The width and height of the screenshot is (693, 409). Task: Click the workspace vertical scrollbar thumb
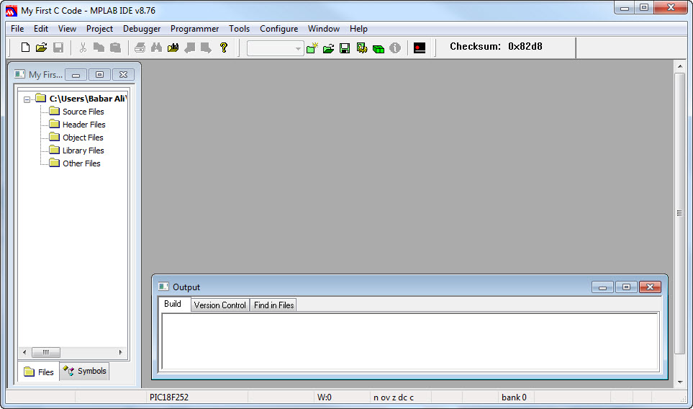[680, 213]
